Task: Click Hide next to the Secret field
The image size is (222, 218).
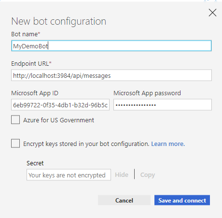Action: click(122, 175)
